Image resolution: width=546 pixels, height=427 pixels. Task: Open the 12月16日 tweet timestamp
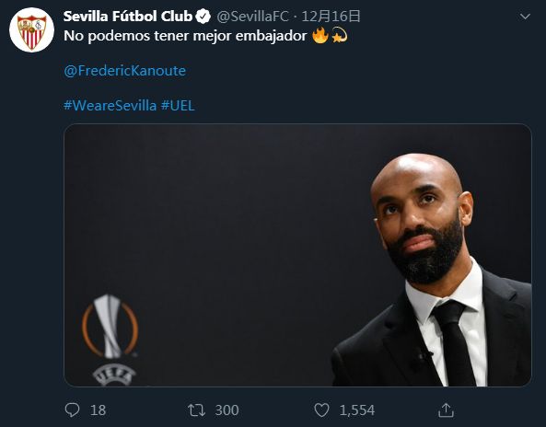coord(331,17)
